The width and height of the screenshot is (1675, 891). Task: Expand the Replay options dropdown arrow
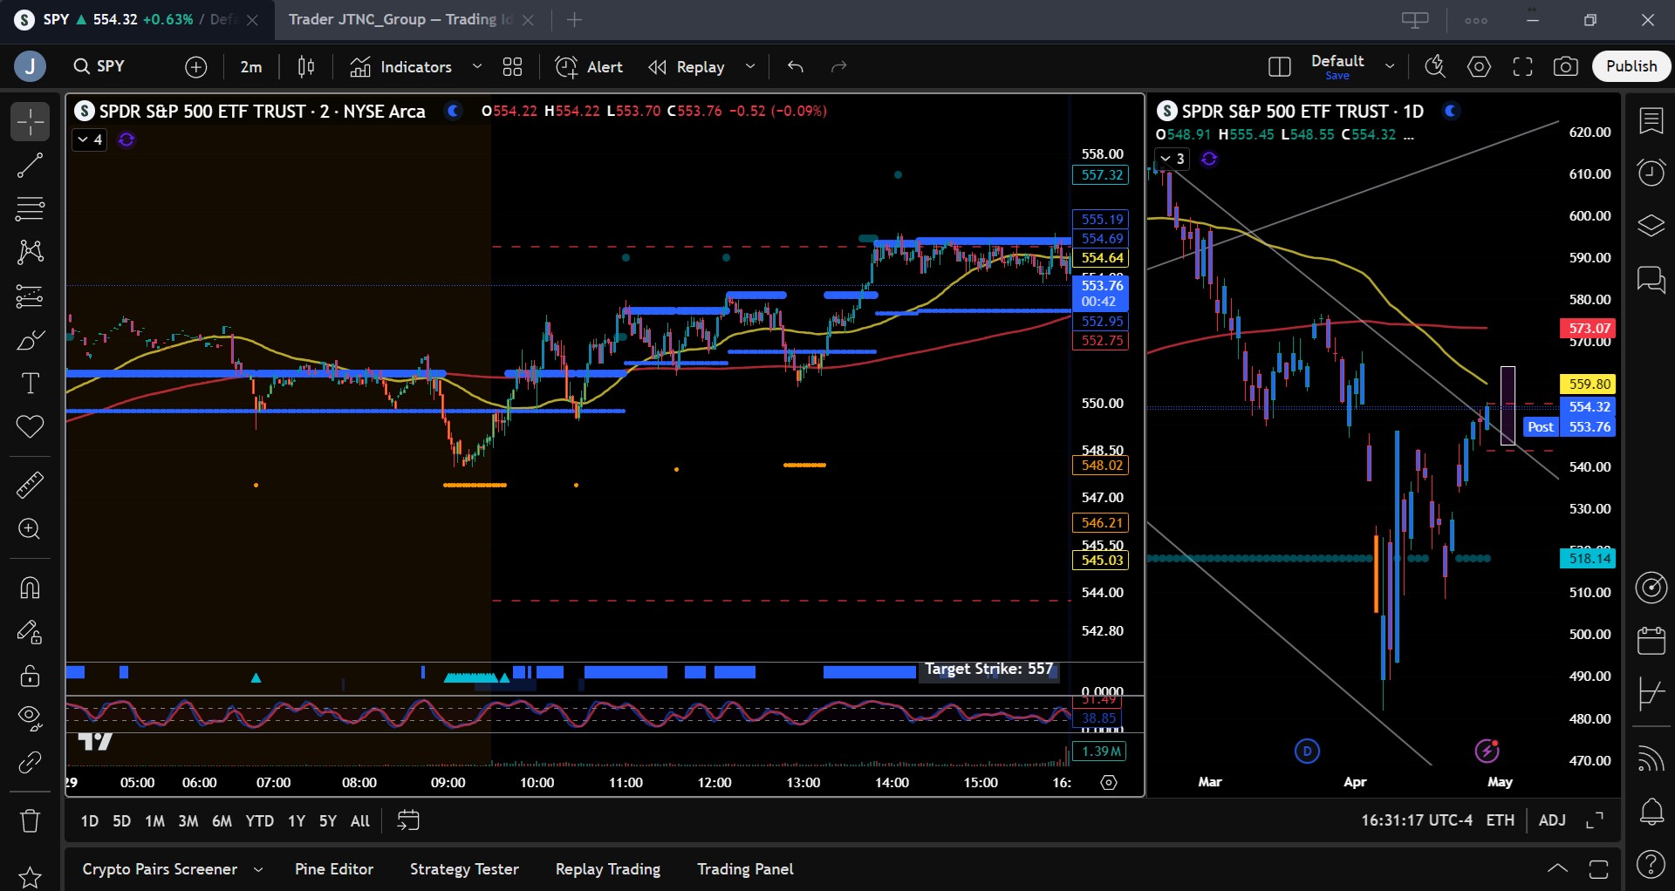(x=750, y=66)
